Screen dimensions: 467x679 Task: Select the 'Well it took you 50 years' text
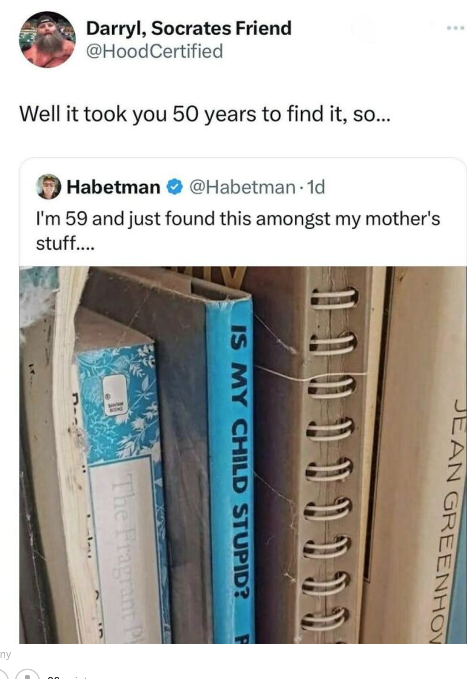tap(205, 114)
